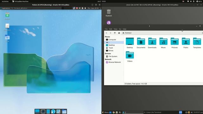Switch to Terminal window in Fedora panel
The height and width of the screenshot is (114, 203).
tap(19, 8)
